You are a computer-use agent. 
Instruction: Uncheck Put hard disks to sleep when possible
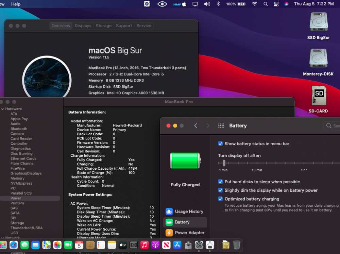[220, 182]
